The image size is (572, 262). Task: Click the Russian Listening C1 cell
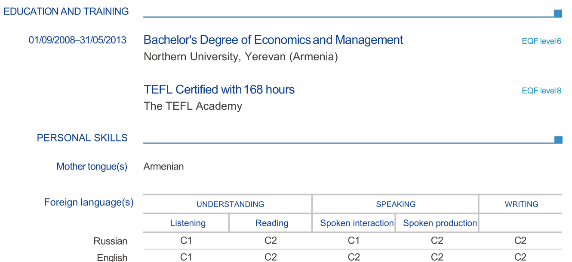[186, 241]
